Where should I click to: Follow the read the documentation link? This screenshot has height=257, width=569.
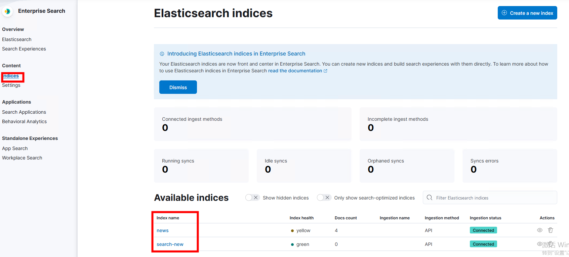295,71
